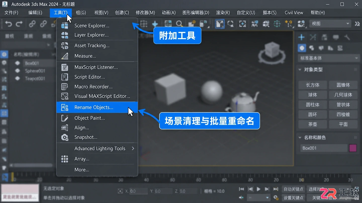Choose the Align menu entry
The height and width of the screenshot is (203, 362).
[x=97, y=128]
